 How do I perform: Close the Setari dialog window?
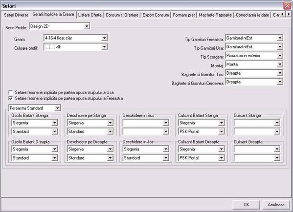point(287,5)
